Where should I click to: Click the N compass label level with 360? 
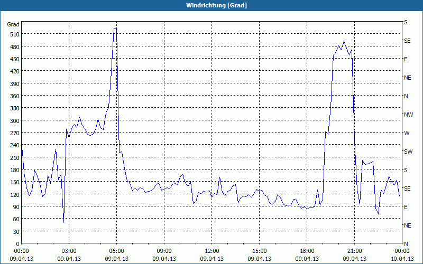point(406,96)
